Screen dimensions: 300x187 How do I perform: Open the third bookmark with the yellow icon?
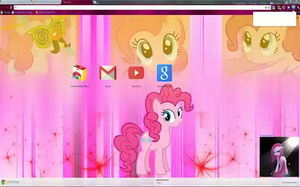(46, 13)
